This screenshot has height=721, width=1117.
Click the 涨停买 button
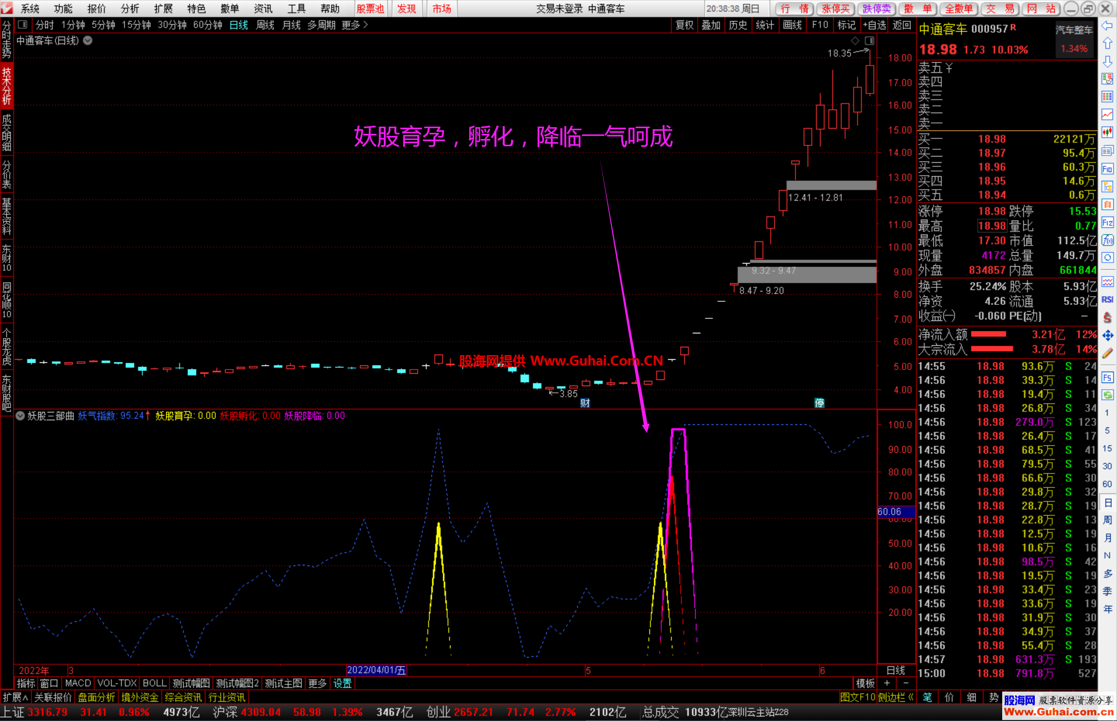coord(835,9)
